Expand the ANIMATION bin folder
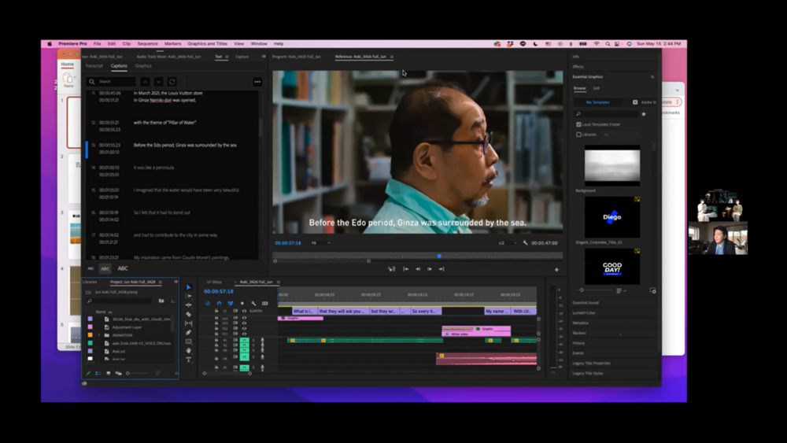 100,335
